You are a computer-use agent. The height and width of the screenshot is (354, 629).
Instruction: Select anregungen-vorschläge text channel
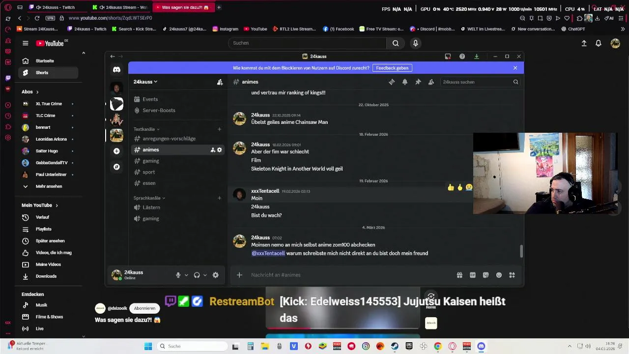(177, 139)
